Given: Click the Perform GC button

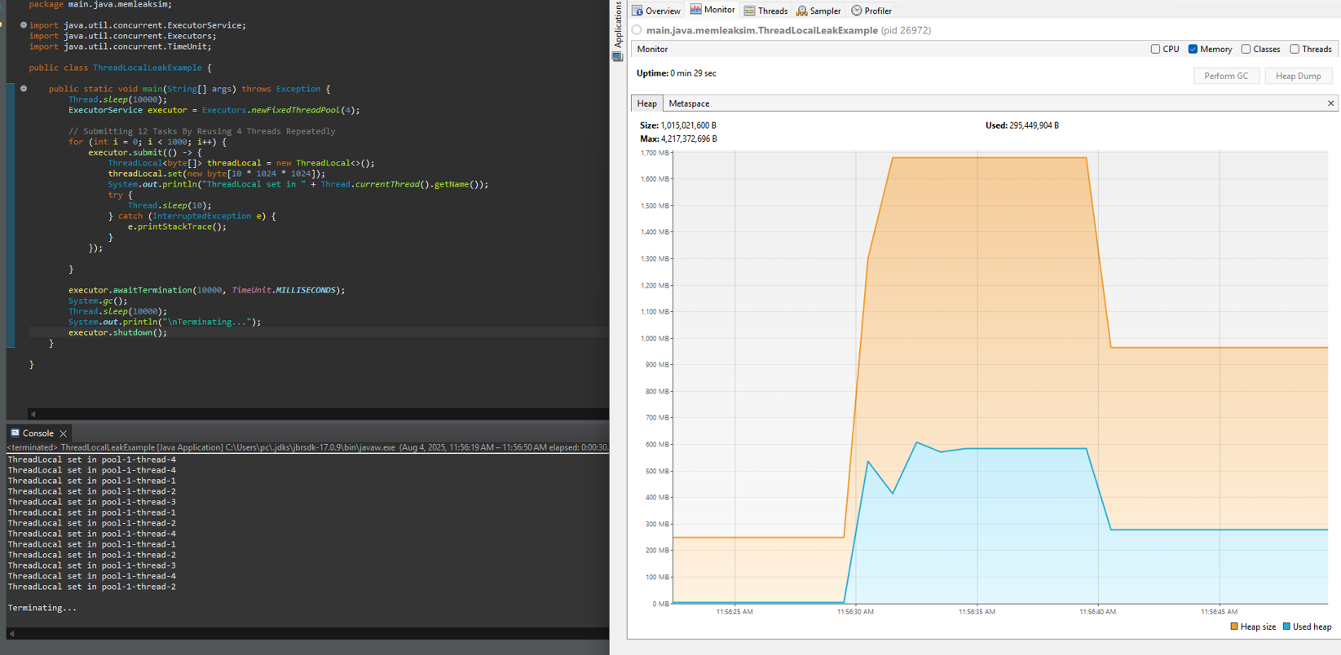Looking at the screenshot, I should click(x=1226, y=76).
